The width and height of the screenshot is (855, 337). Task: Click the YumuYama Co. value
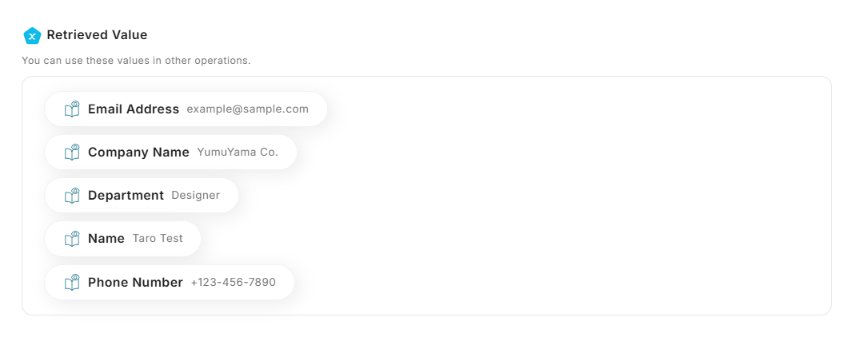(x=238, y=153)
